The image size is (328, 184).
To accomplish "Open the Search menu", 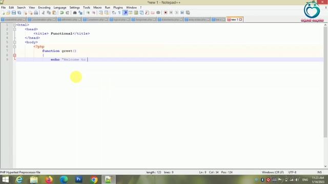I will pos(21,8).
